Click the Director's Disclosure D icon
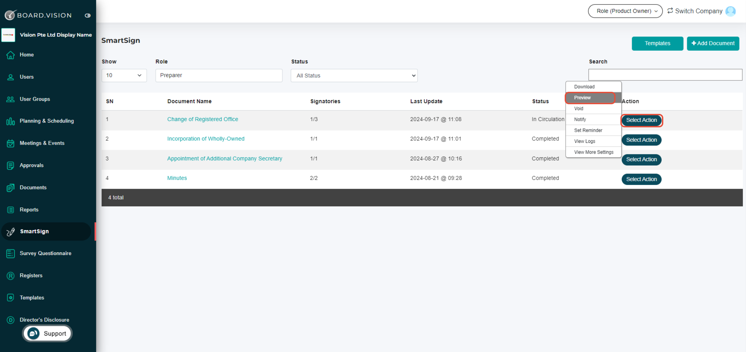The width and height of the screenshot is (746, 352). pyautogui.click(x=11, y=320)
